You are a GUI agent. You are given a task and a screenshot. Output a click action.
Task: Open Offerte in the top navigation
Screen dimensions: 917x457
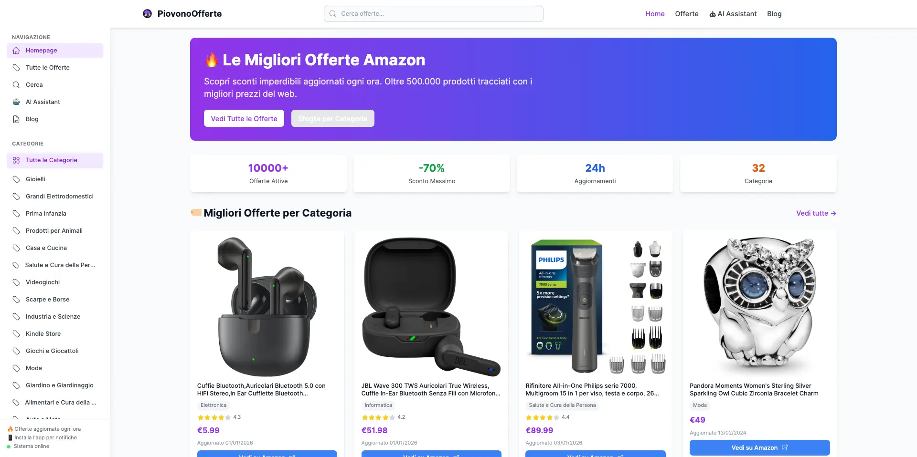pyautogui.click(x=686, y=14)
